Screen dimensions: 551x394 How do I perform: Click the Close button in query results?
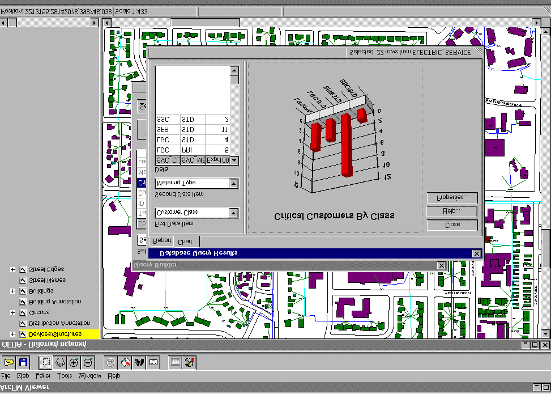point(452,225)
